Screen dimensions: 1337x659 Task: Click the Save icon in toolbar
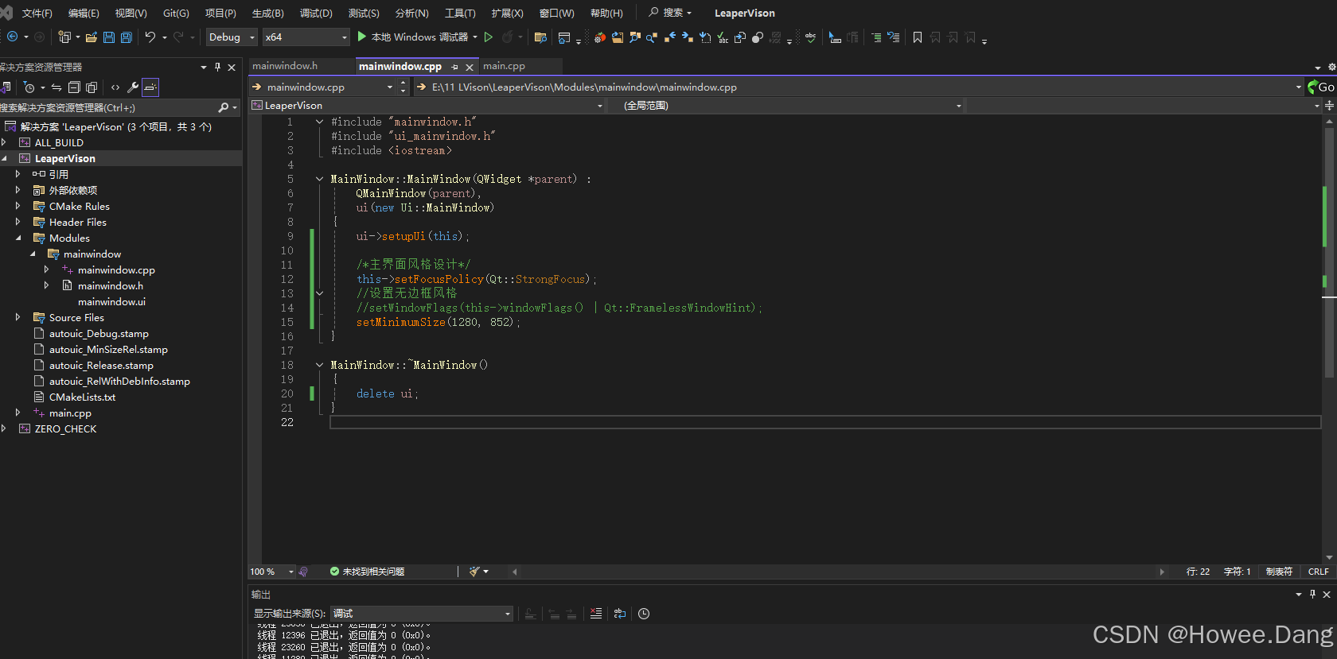(x=109, y=37)
